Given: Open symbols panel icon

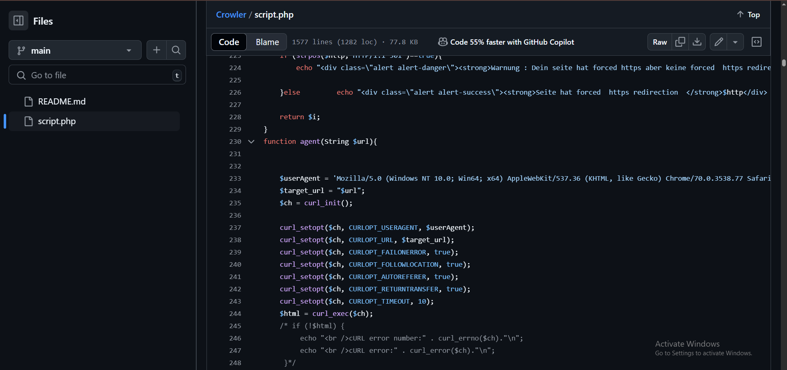Looking at the screenshot, I should click(x=756, y=42).
